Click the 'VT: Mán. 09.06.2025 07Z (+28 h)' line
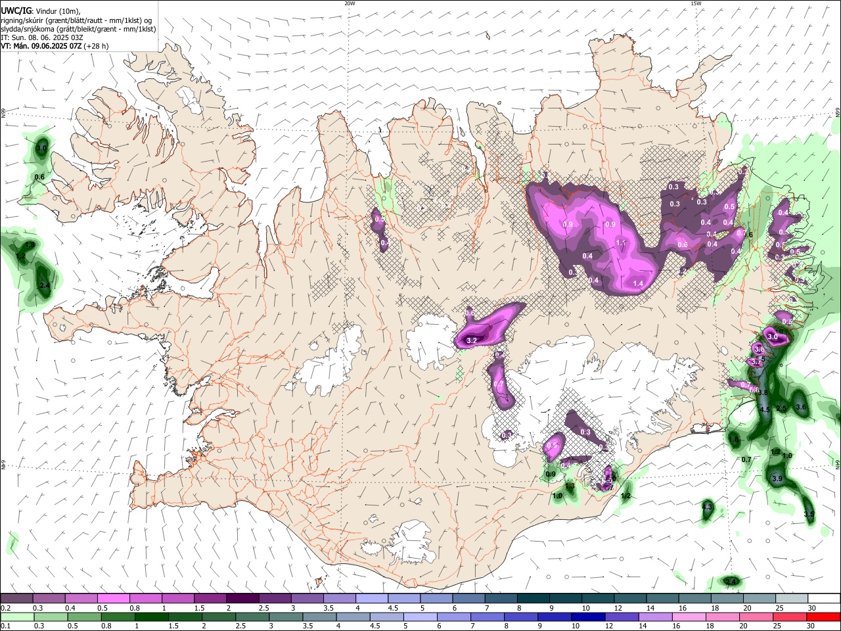The width and height of the screenshot is (841, 631). coord(55,46)
